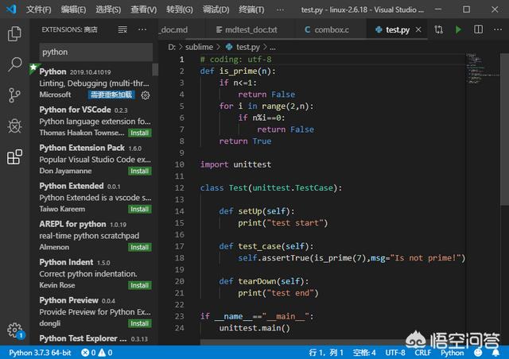
Task: Open notifications bell in status bar
Action: (495, 353)
